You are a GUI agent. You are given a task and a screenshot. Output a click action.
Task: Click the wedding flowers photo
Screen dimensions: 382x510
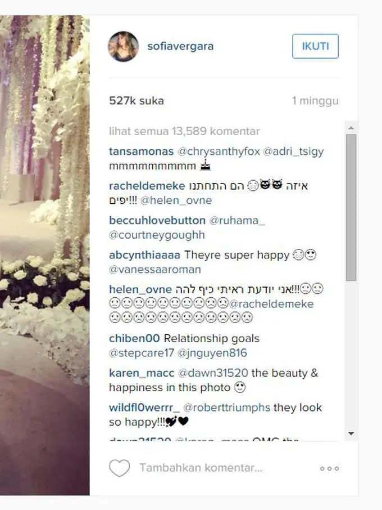click(x=45, y=256)
